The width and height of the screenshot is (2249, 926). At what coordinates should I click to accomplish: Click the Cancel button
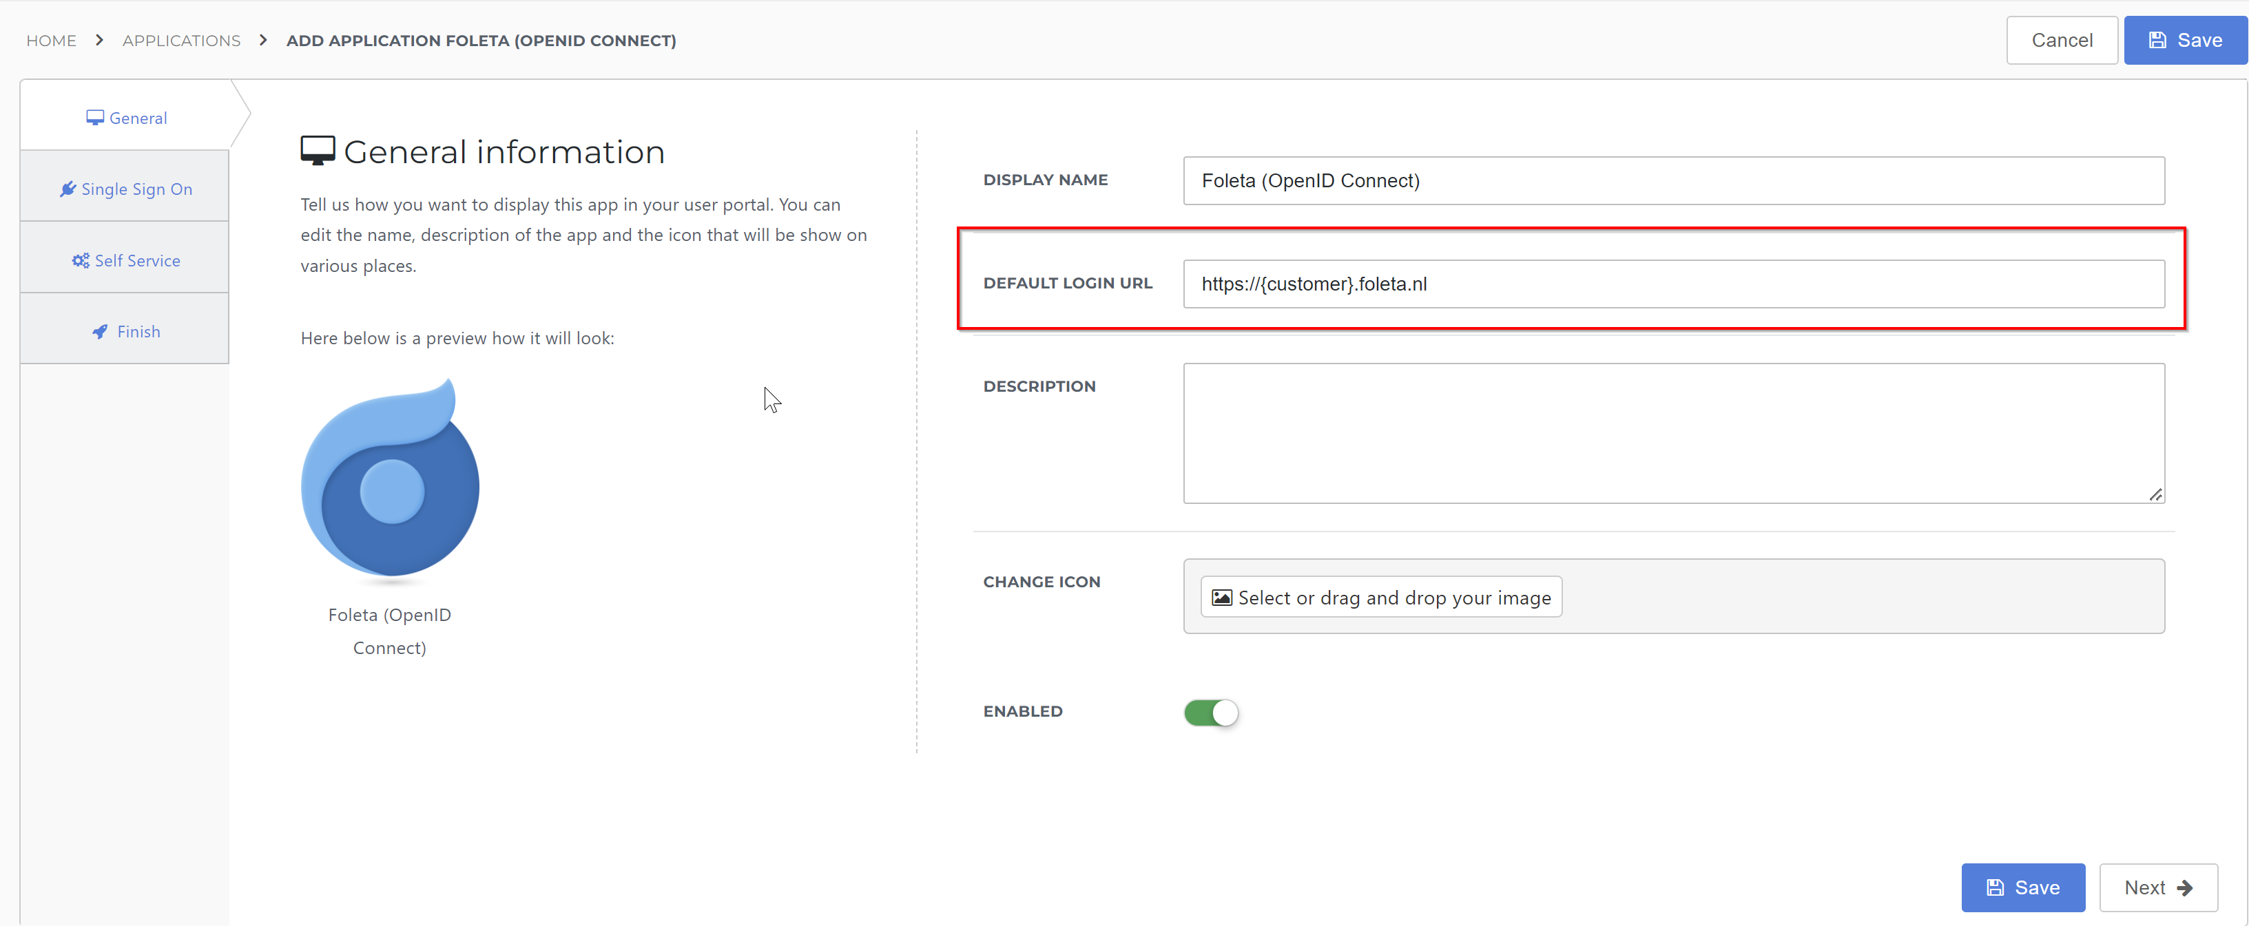(2062, 40)
